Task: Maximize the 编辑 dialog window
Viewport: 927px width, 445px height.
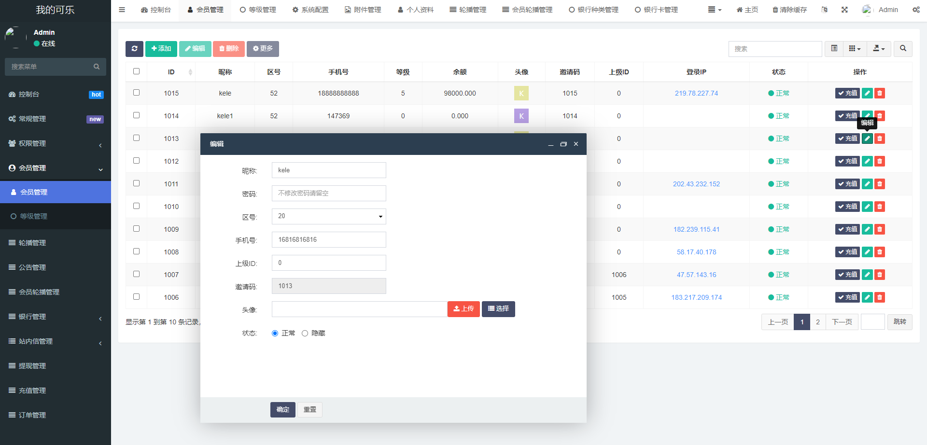Action: pos(563,144)
